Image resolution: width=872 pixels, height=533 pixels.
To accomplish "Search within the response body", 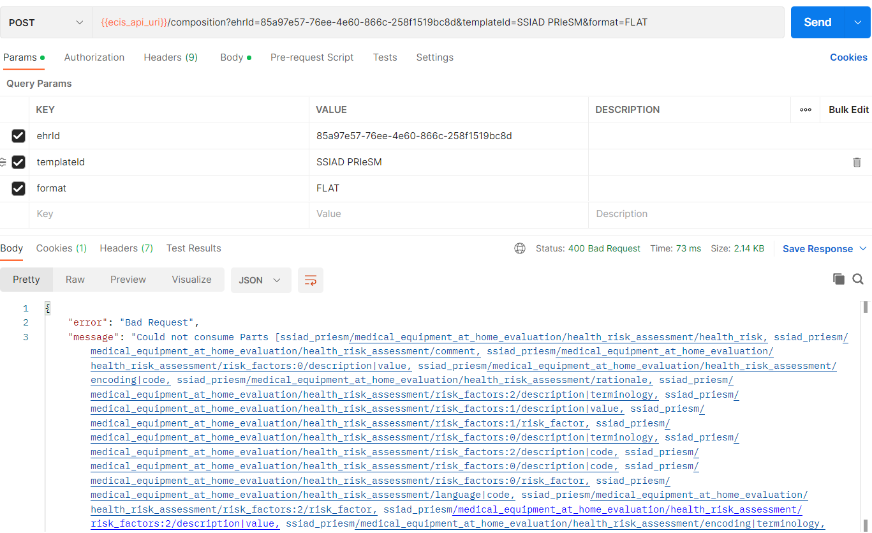I will (x=858, y=279).
